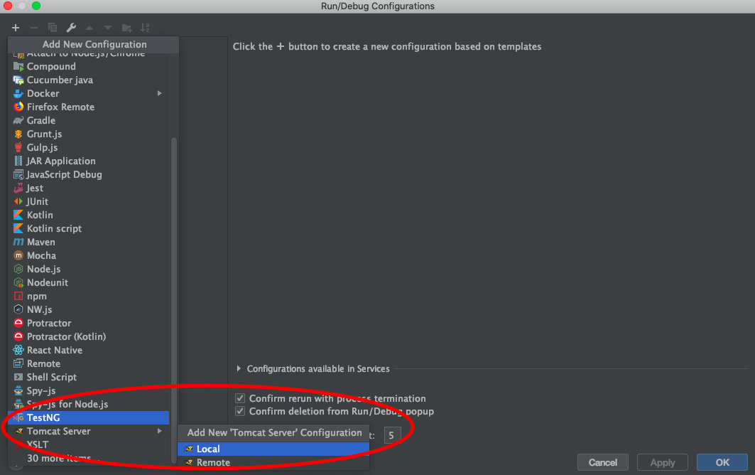The width and height of the screenshot is (755, 475).
Task: Click the Move Up arrow icon
Action: [x=89, y=28]
